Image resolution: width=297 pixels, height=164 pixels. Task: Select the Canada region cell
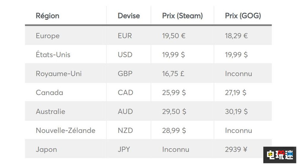(x=49, y=93)
